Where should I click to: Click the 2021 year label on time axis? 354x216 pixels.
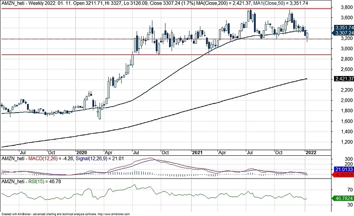[197, 152]
